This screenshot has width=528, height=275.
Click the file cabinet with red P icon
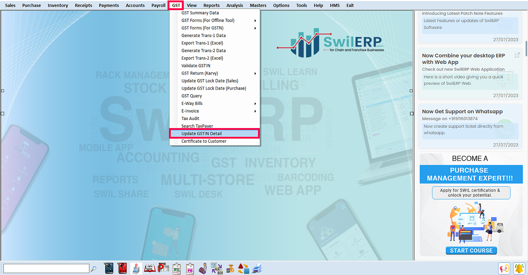point(136,268)
